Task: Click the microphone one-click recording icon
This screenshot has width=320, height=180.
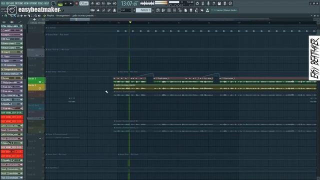Action: pyautogui.click(x=208, y=3)
